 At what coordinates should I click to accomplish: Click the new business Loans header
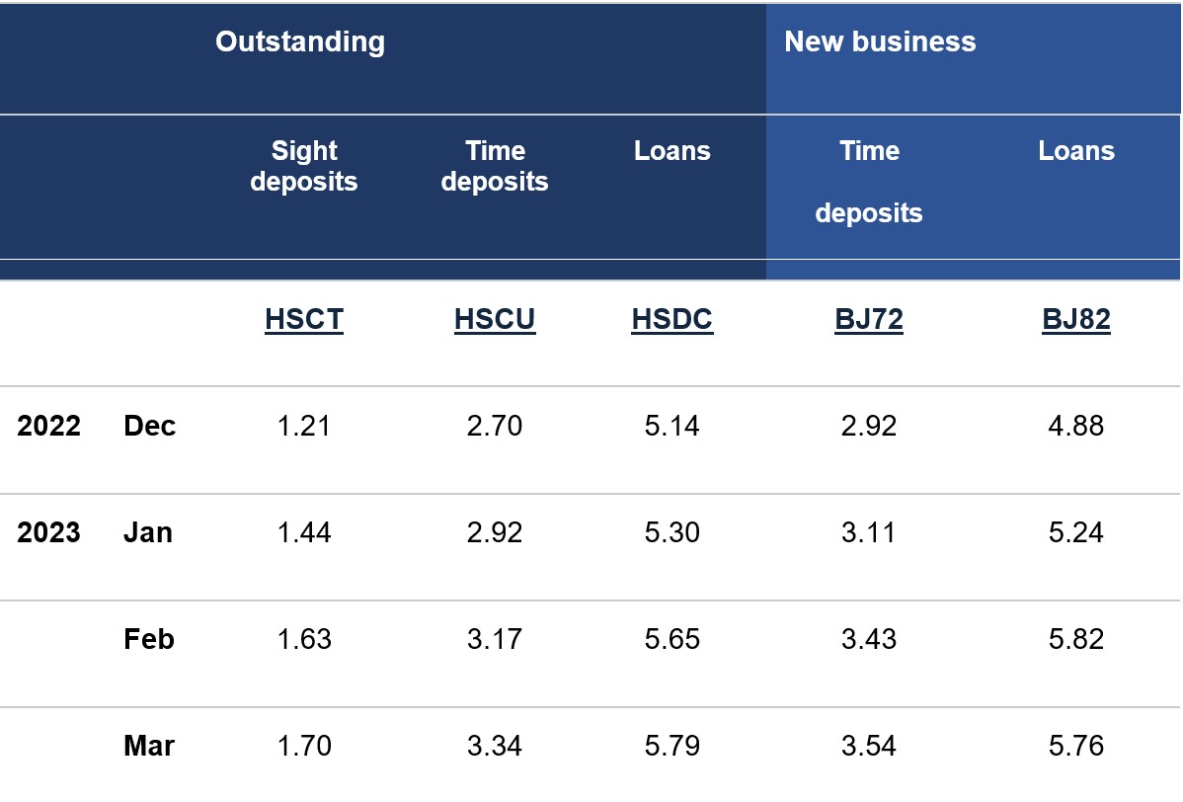point(1076,151)
